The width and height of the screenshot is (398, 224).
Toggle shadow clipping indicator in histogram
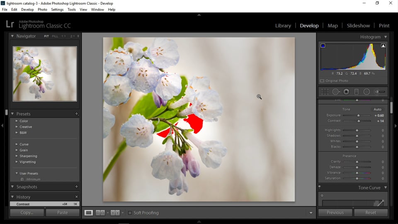pyautogui.click(x=323, y=46)
